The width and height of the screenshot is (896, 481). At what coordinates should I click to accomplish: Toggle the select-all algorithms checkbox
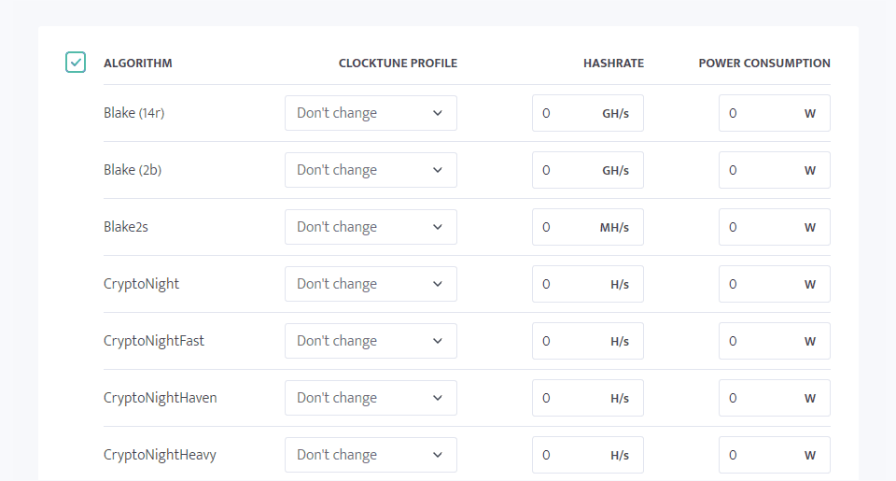[x=76, y=63]
